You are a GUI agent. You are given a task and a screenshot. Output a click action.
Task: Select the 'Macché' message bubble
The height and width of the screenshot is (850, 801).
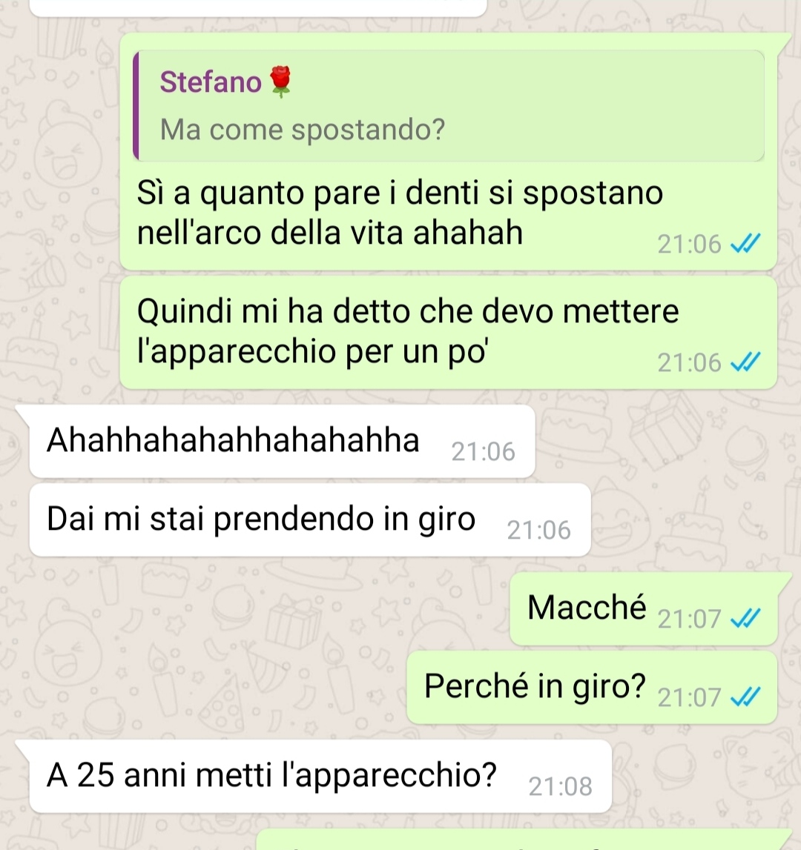click(x=644, y=608)
